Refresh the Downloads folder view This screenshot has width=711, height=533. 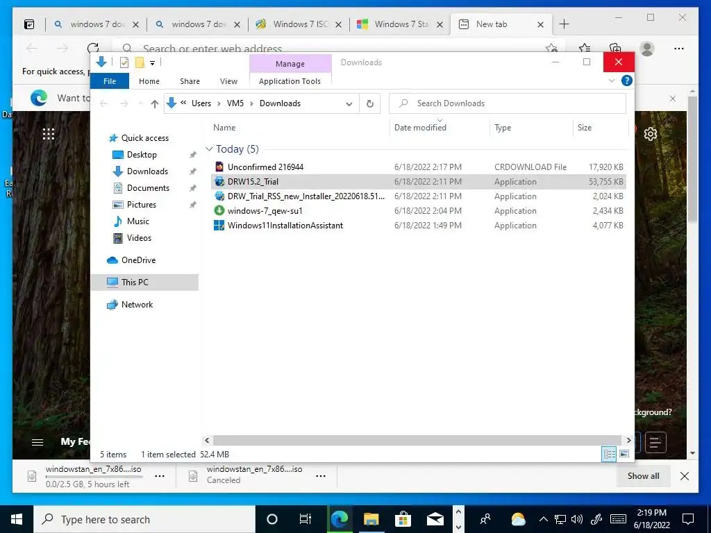(370, 104)
